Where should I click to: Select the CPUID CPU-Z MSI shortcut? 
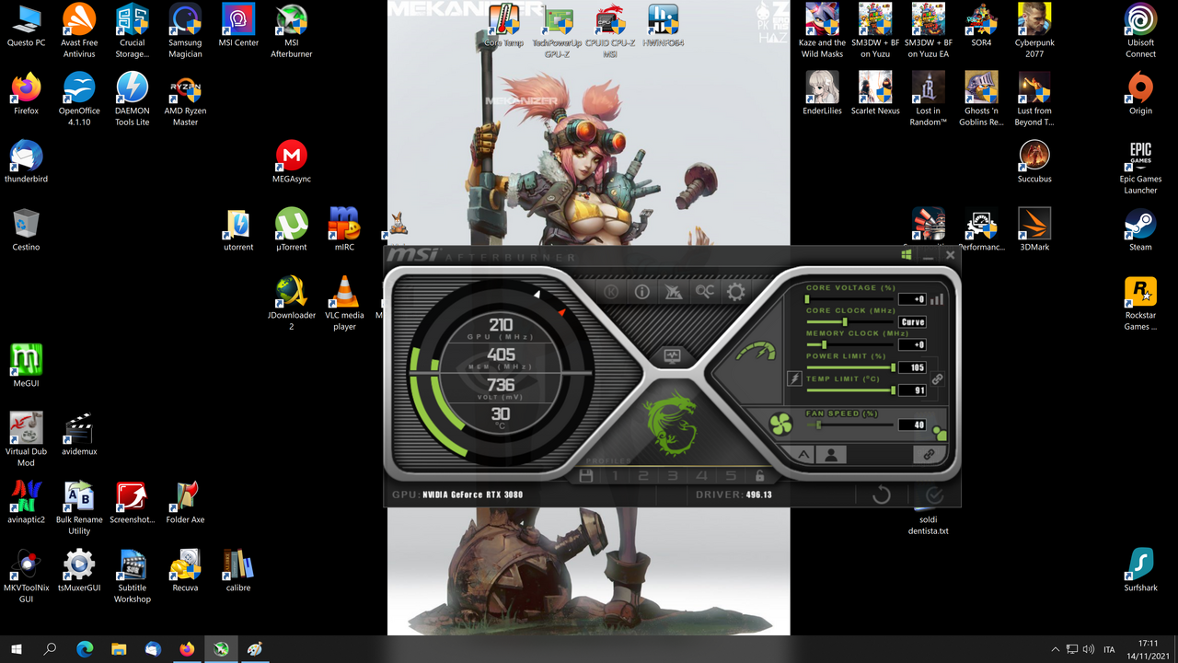pyautogui.click(x=609, y=31)
